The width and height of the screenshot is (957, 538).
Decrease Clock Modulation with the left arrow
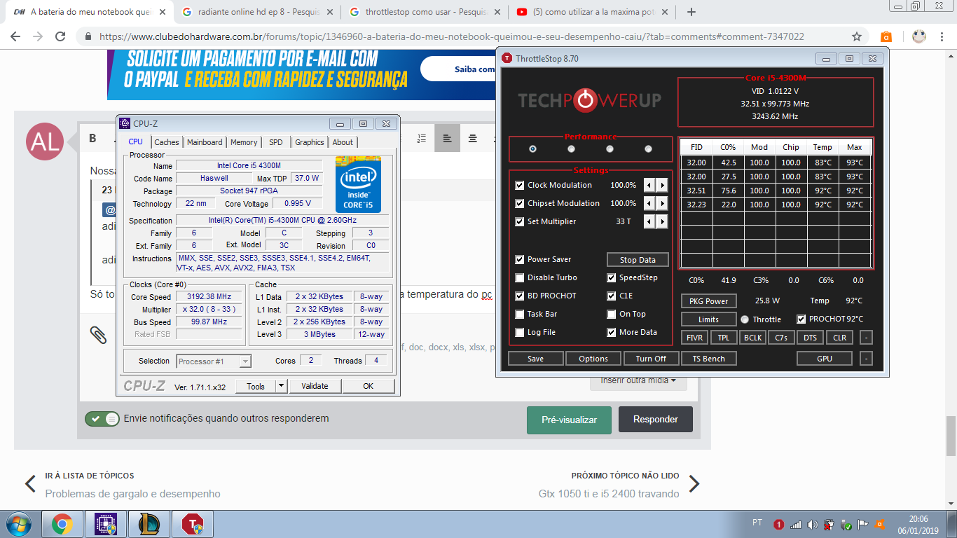tap(649, 185)
